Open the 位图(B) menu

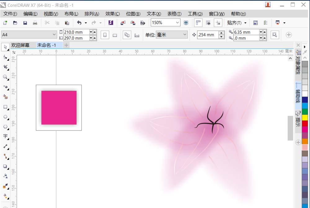[x=133, y=14]
